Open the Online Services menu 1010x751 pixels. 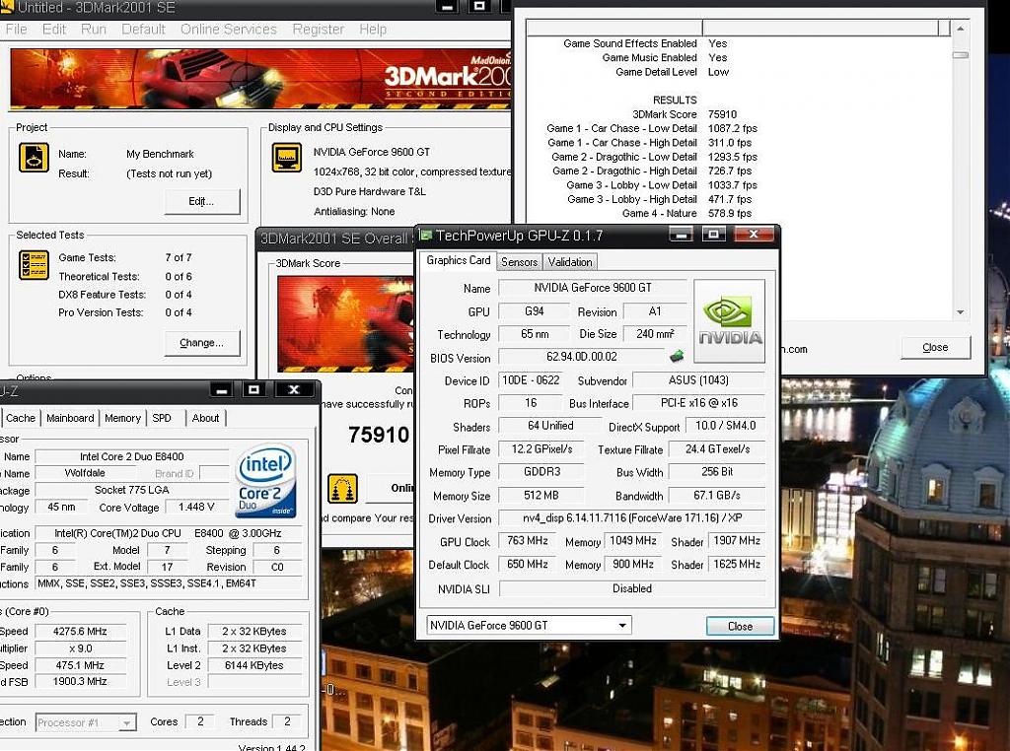228,29
